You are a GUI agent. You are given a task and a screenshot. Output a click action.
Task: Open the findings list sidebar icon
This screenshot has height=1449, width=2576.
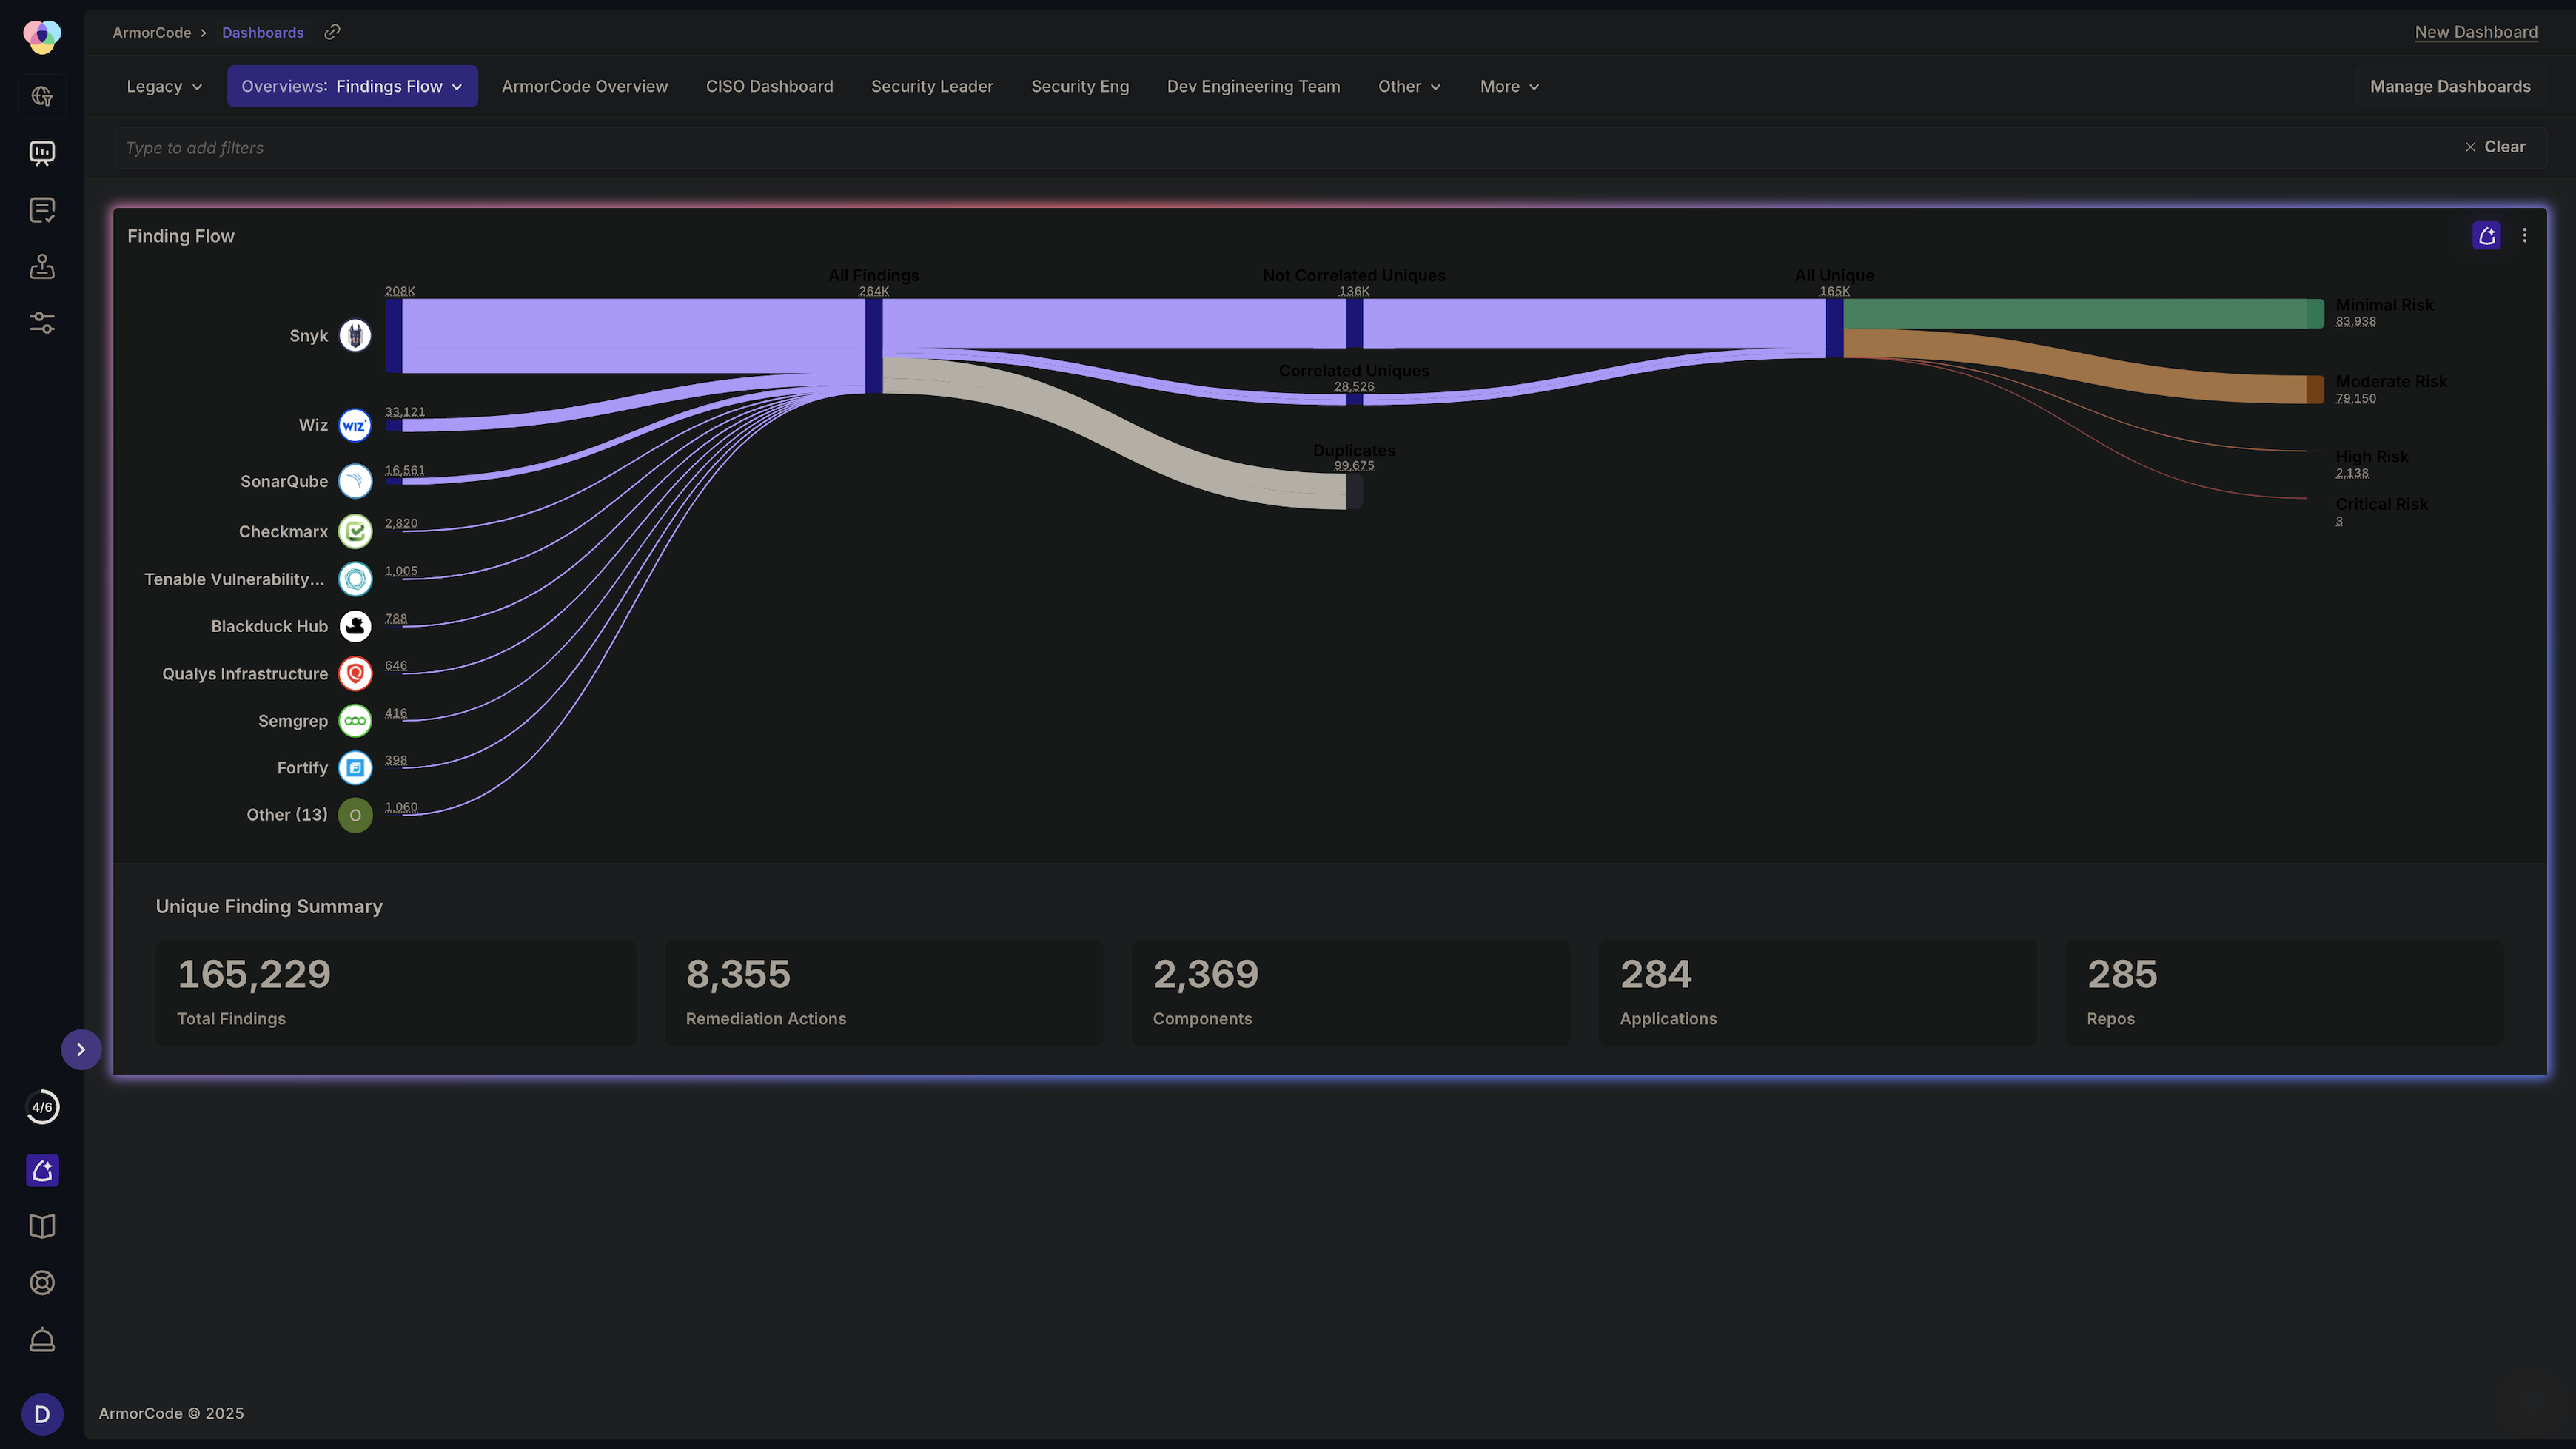(x=42, y=210)
